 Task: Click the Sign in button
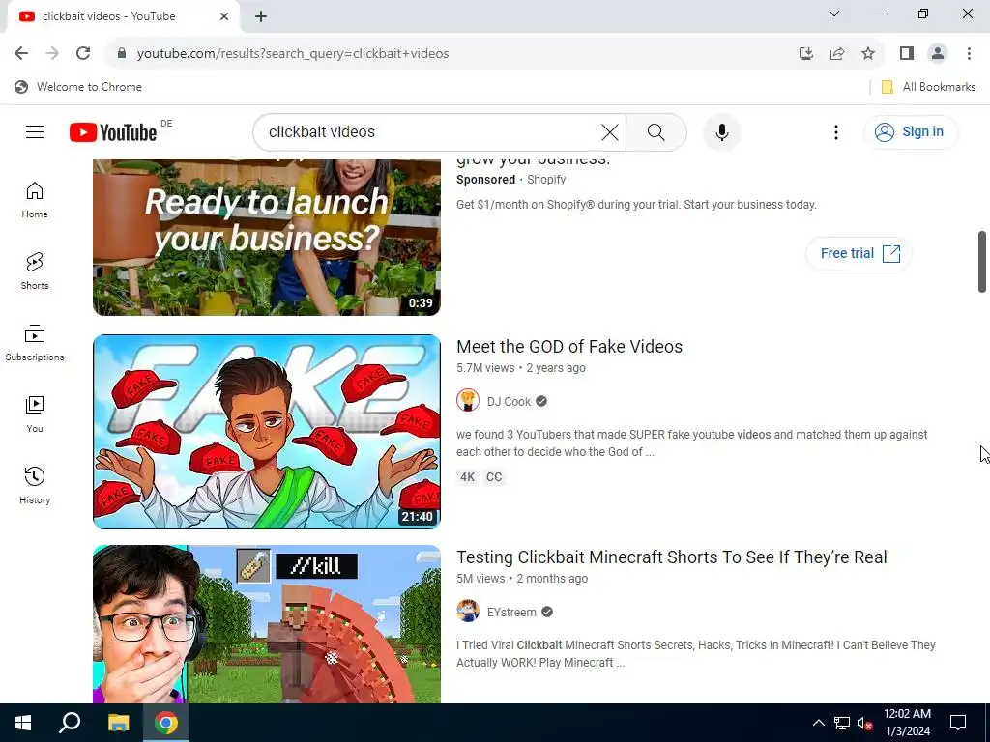coord(910,131)
